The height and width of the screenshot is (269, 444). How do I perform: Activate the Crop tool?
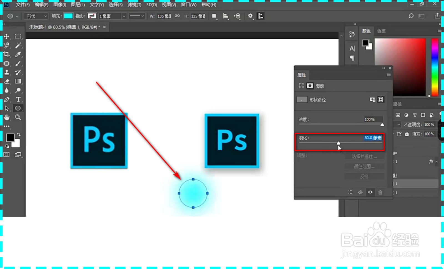[x=7, y=54]
